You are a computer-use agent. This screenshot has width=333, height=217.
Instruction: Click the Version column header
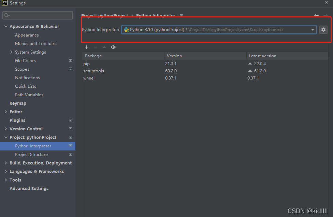(205, 56)
